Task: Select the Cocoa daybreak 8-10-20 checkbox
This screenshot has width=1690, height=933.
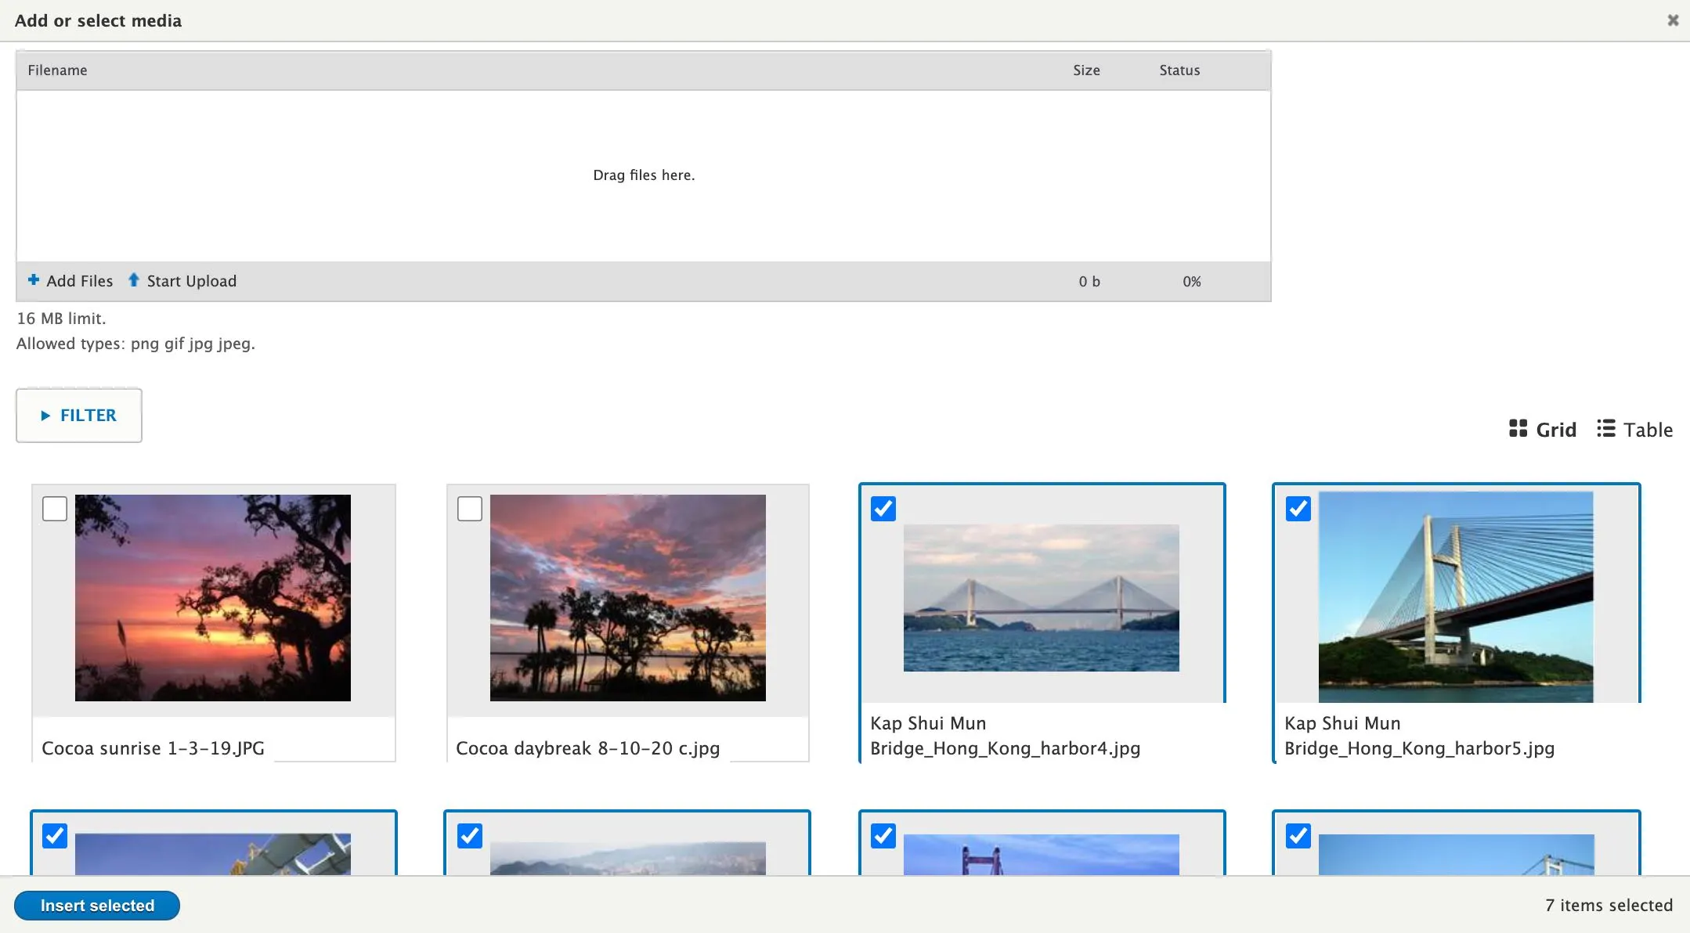Action: (x=470, y=509)
